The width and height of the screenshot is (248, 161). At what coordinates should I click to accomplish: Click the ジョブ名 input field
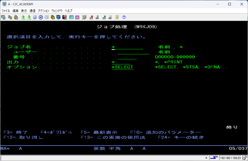(127, 47)
